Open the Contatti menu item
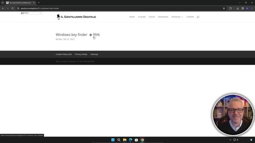Image resolution: width=255 pixels, height=143 pixels. point(190,17)
